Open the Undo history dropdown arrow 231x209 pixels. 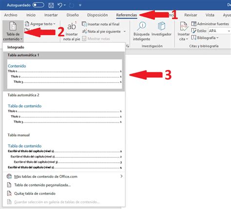point(65,5)
